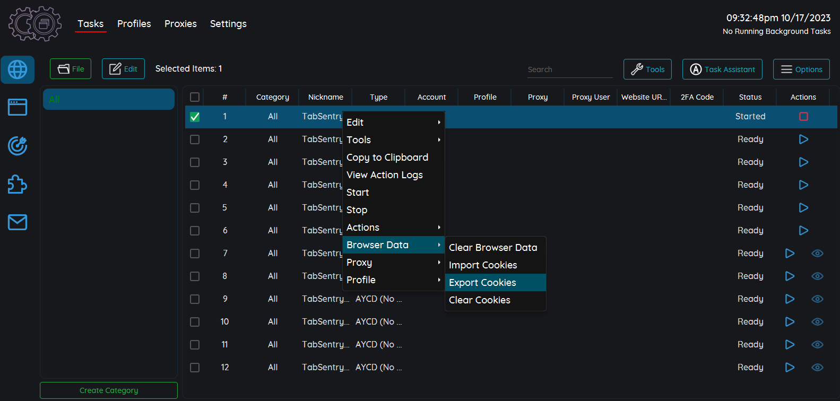Choose Import Cookies
The width and height of the screenshot is (840, 401).
coord(495,265)
